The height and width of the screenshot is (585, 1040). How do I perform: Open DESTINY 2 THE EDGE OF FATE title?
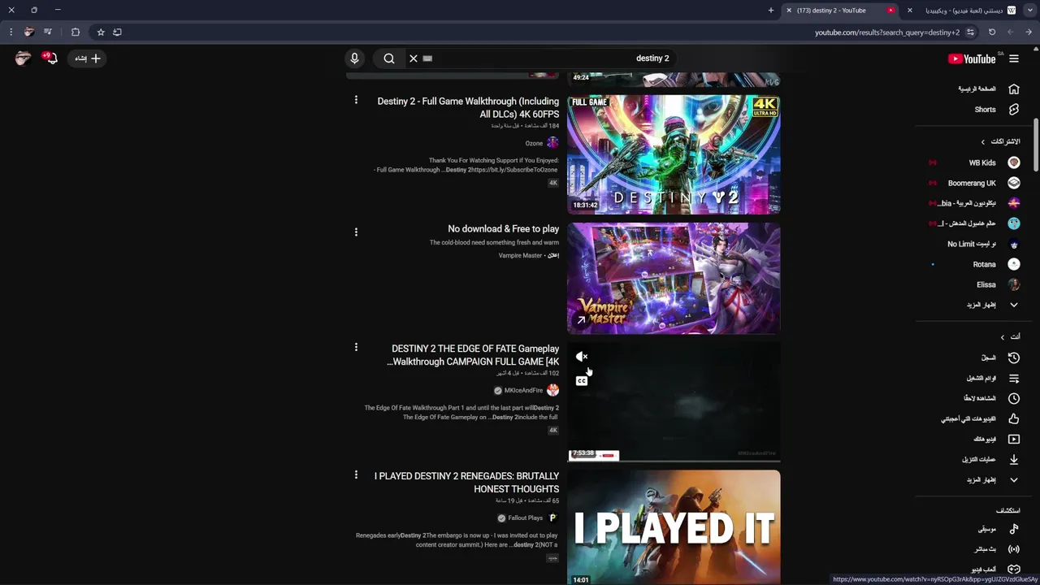tap(473, 355)
